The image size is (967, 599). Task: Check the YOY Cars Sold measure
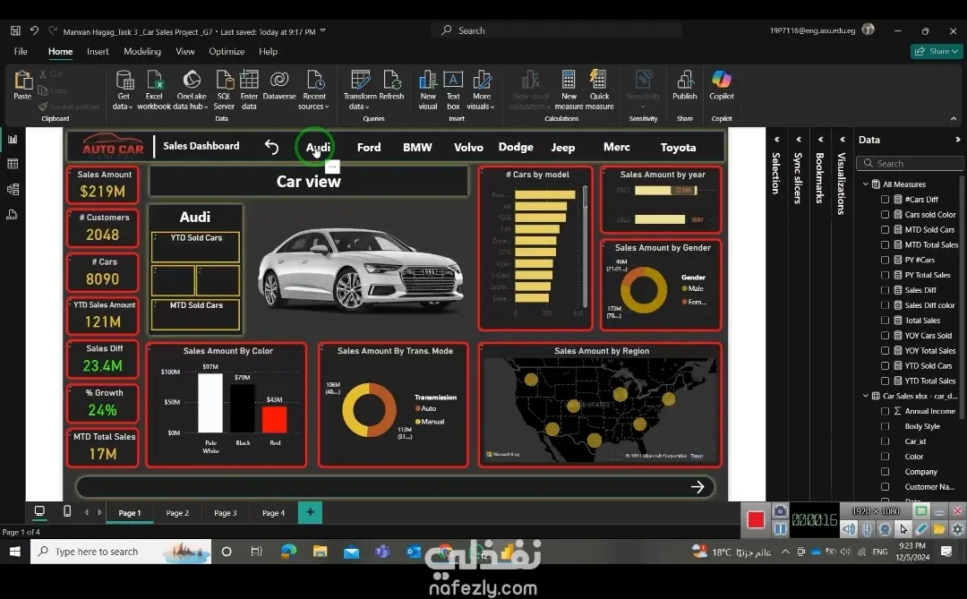(885, 336)
